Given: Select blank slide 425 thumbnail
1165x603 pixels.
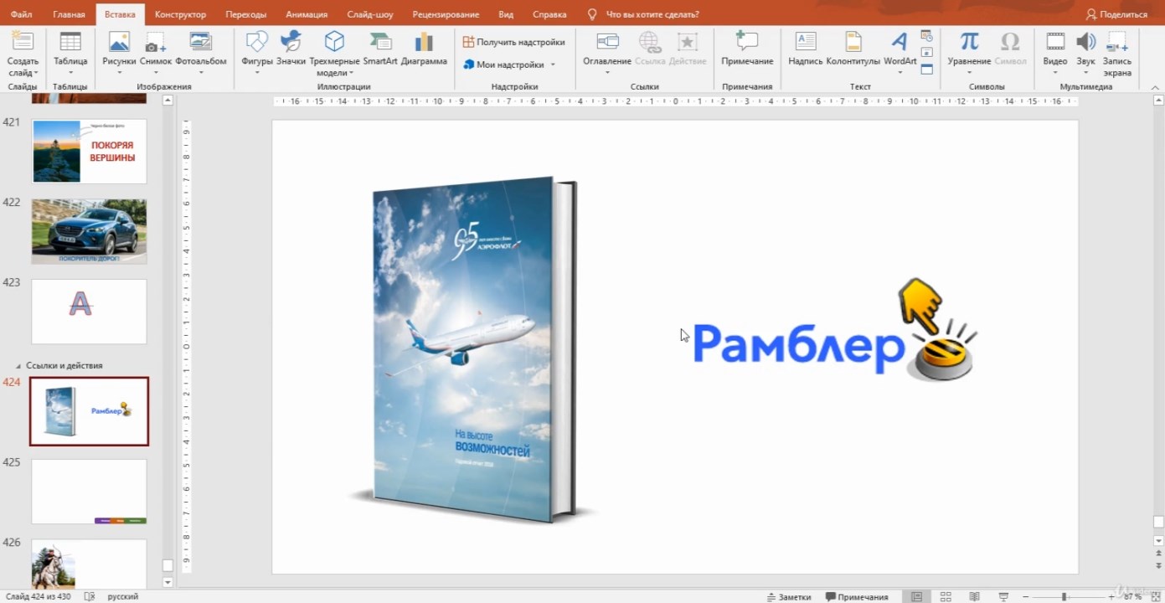Looking at the screenshot, I should (x=89, y=492).
